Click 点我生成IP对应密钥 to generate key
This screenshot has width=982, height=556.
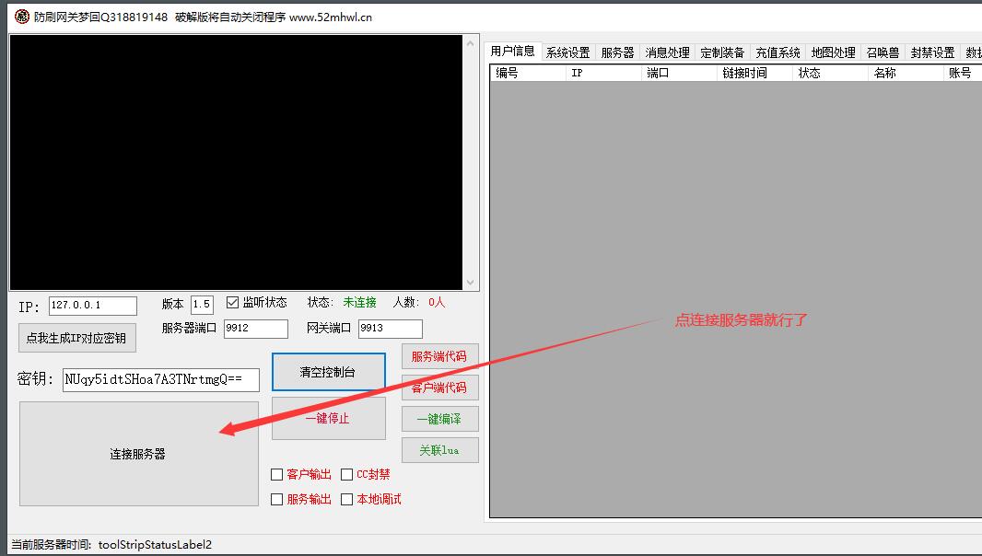76,338
